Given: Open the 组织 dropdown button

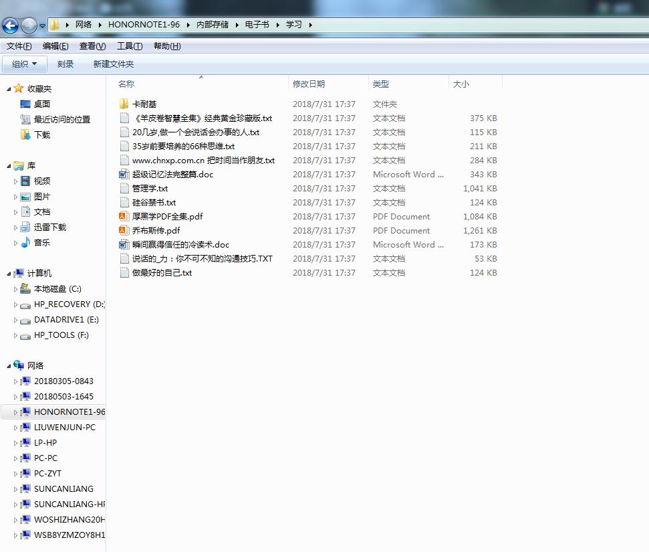Looking at the screenshot, I should pyautogui.click(x=25, y=64).
